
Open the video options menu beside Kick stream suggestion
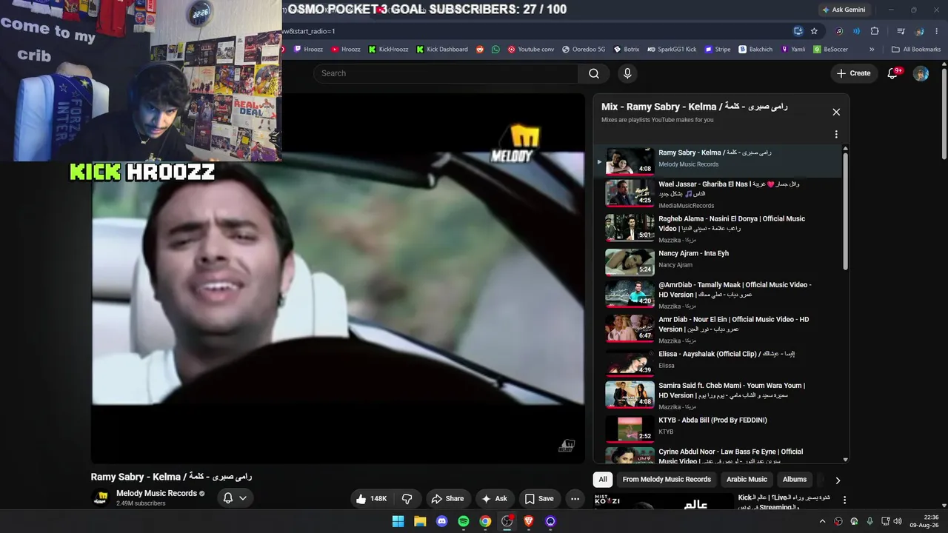pos(844,500)
